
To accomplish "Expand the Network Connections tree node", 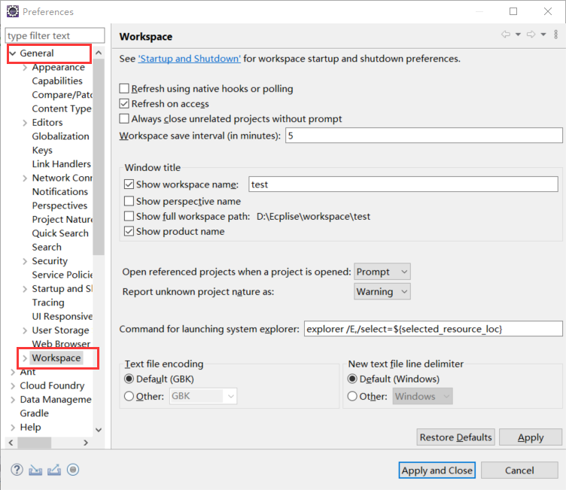I will (x=25, y=178).
